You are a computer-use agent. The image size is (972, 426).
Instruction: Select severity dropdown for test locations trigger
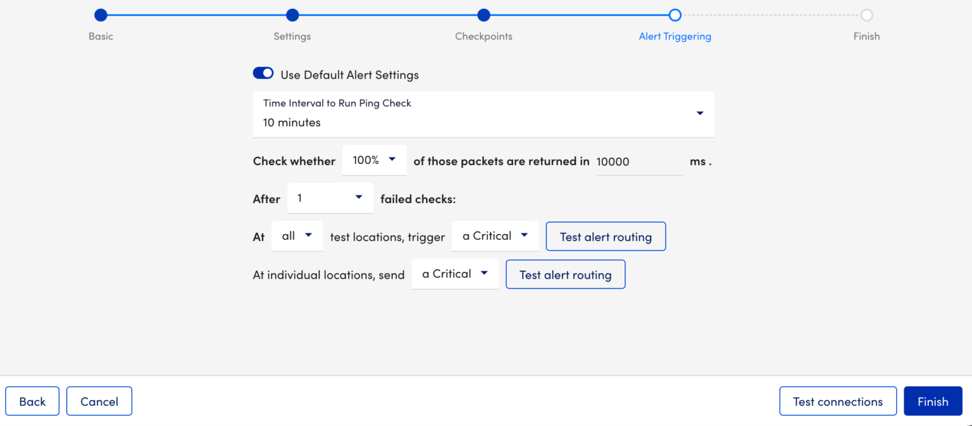495,236
